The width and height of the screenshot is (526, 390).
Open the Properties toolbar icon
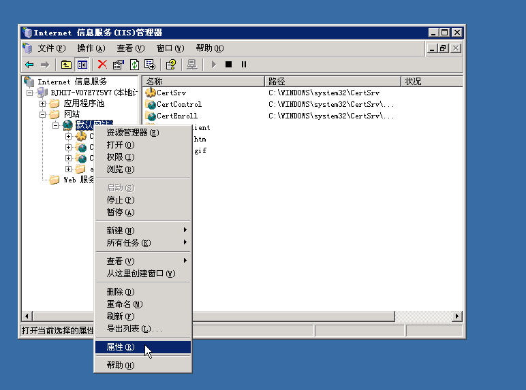[118, 65]
